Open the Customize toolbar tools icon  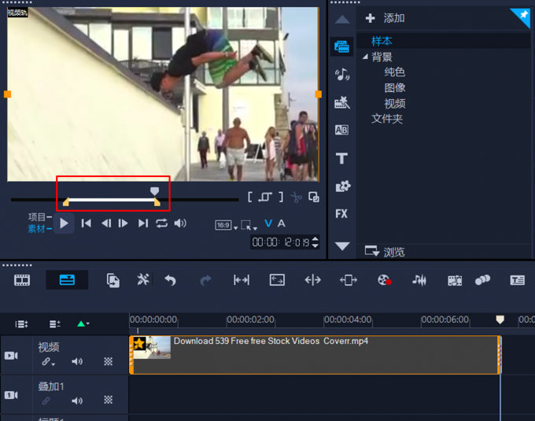point(143,280)
